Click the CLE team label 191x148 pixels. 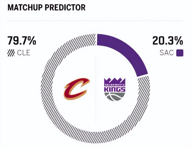[24, 53]
